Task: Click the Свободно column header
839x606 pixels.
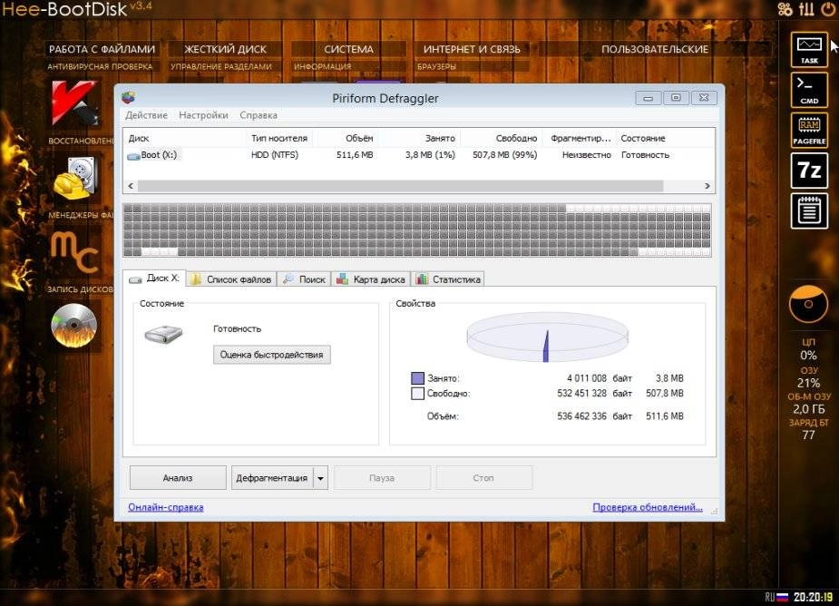Action: point(502,138)
